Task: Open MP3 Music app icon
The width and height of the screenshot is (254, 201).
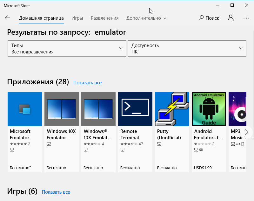Action: coord(237,109)
